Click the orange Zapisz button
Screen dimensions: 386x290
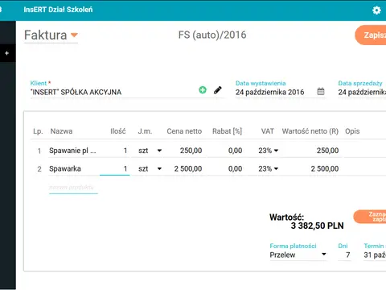point(371,35)
